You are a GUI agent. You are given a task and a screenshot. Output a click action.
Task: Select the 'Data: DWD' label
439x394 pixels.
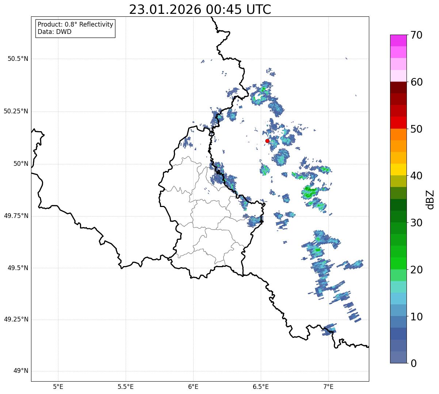point(54,32)
